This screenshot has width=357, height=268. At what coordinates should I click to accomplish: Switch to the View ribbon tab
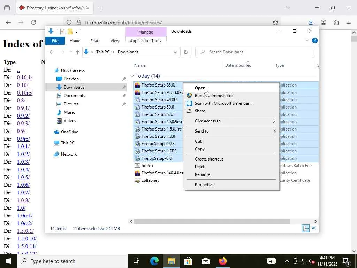(x=115, y=41)
